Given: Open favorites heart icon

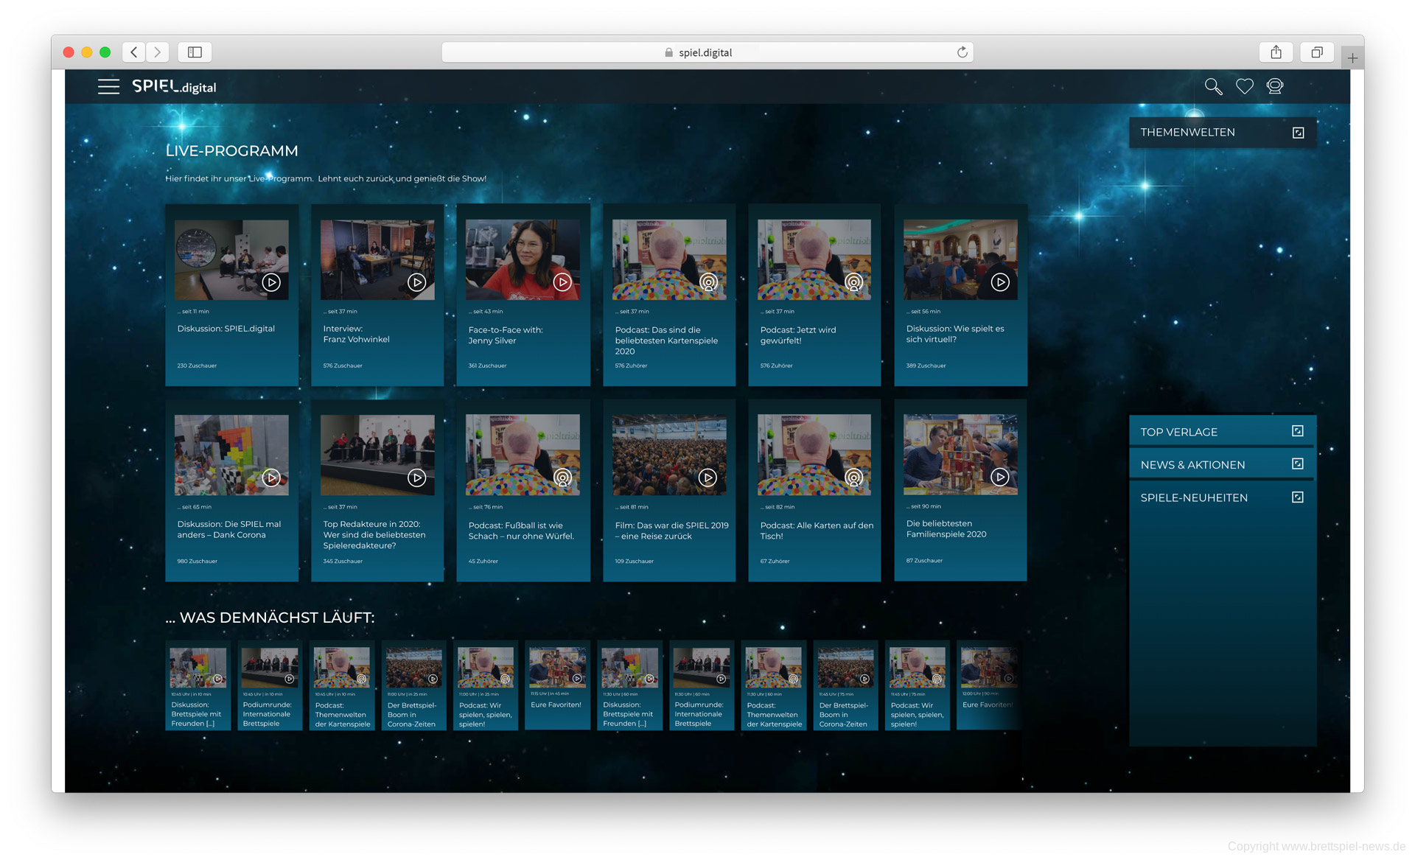Looking at the screenshot, I should 1244,87.
